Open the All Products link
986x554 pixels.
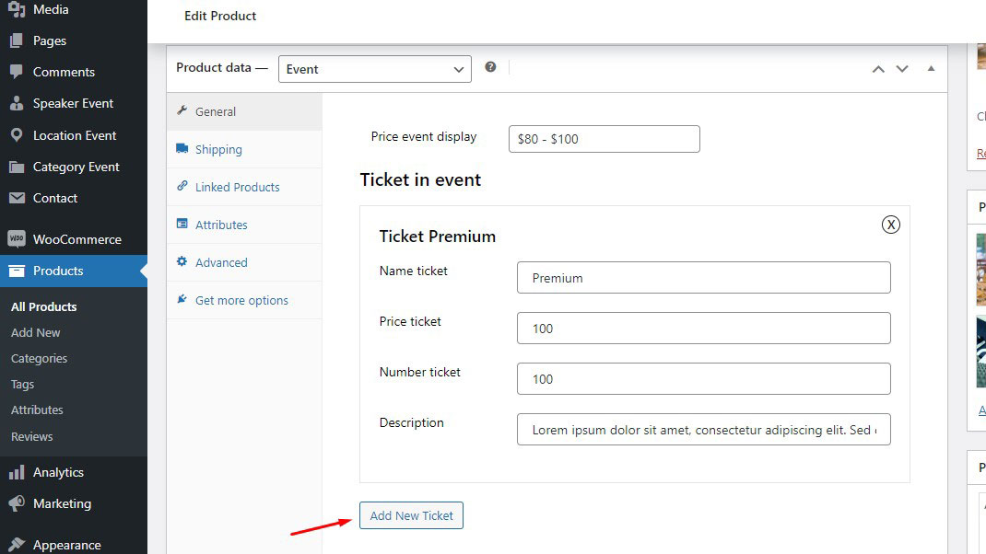coord(43,306)
